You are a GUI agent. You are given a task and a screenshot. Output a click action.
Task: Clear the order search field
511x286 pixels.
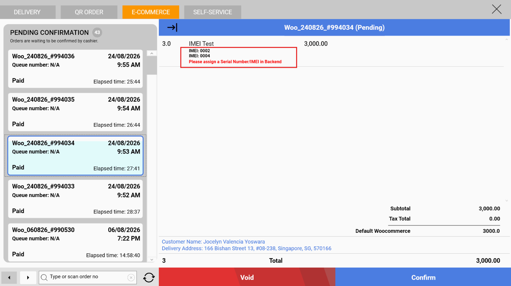click(131, 278)
